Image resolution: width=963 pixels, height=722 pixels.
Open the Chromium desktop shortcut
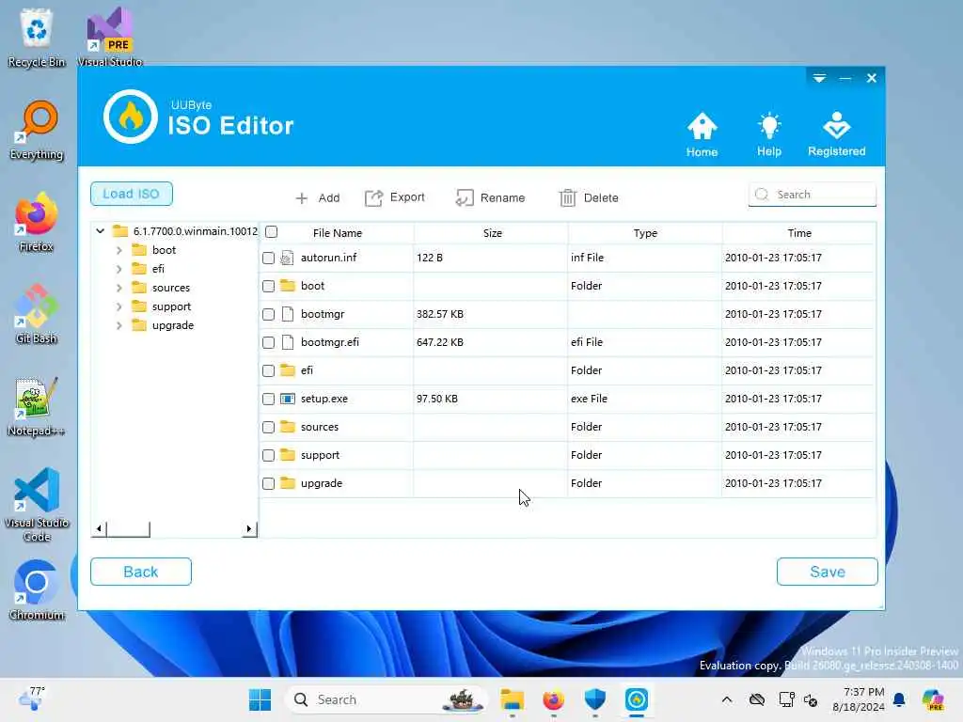37,590
